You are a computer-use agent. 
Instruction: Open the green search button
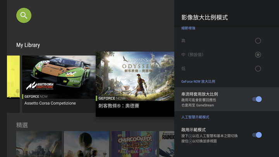(24, 15)
